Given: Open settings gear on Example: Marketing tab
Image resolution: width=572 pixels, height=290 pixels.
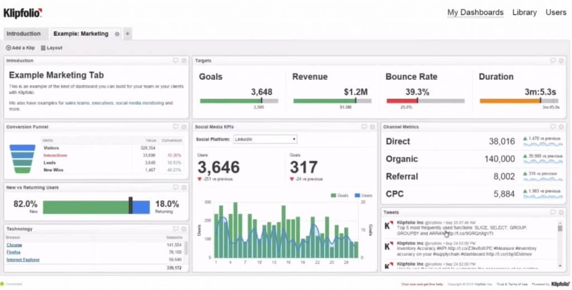Looking at the screenshot, I should coord(117,34).
